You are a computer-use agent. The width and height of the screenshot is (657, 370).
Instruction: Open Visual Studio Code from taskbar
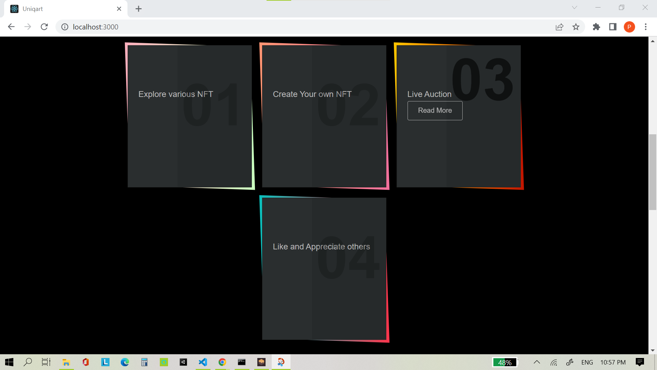coord(203,362)
